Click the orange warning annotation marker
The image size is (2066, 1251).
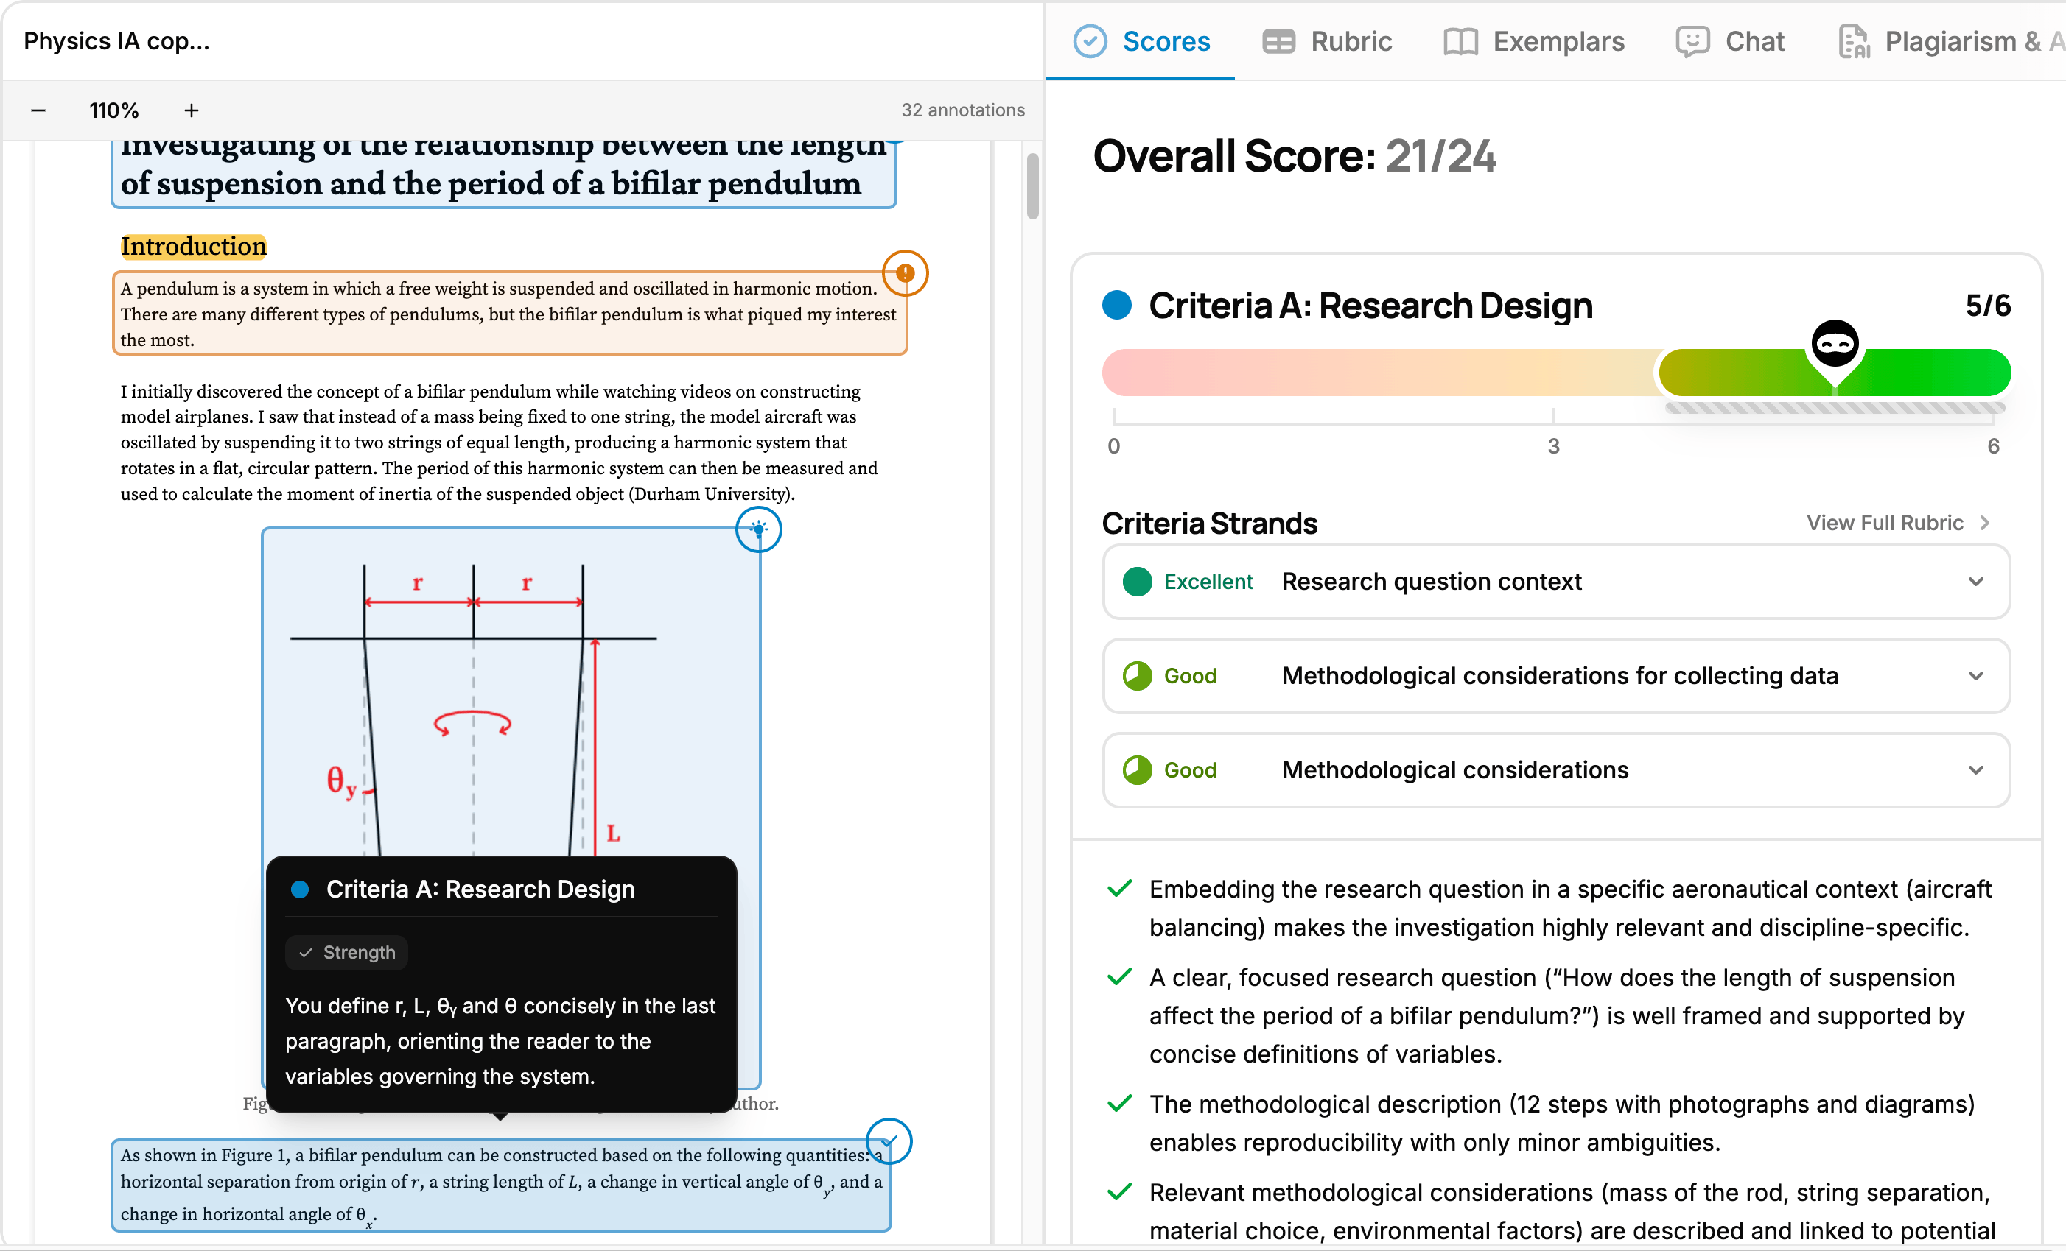coord(906,273)
